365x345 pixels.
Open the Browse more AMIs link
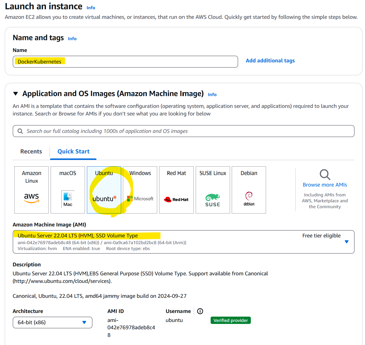click(325, 185)
